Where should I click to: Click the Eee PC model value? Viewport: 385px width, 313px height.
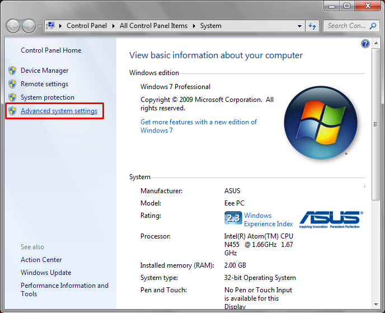tap(234, 203)
